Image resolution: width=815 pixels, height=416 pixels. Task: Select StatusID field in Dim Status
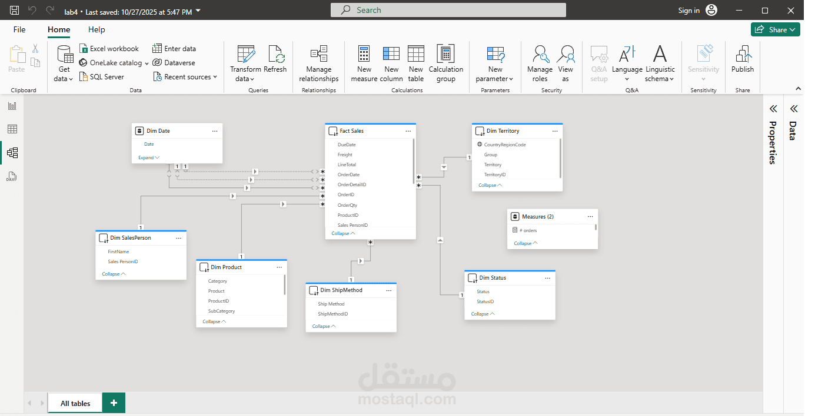(x=485, y=301)
